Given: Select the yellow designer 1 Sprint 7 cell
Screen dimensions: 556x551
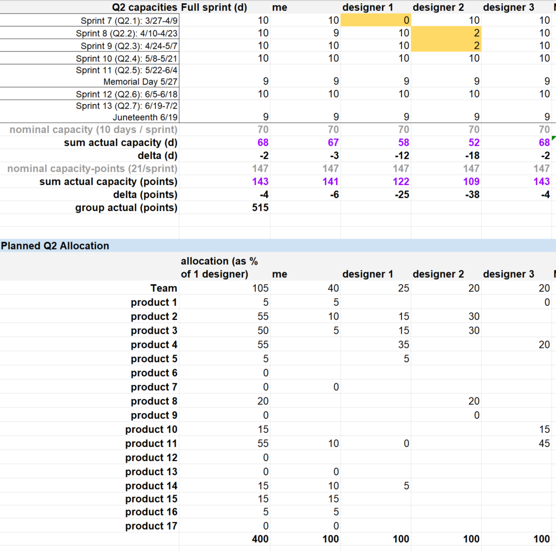Looking at the screenshot, I should coord(376,20).
